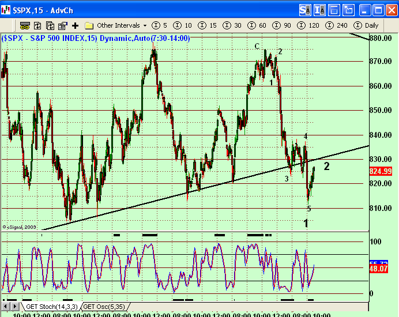Select the 30-minute interval button

pos(232,25)
